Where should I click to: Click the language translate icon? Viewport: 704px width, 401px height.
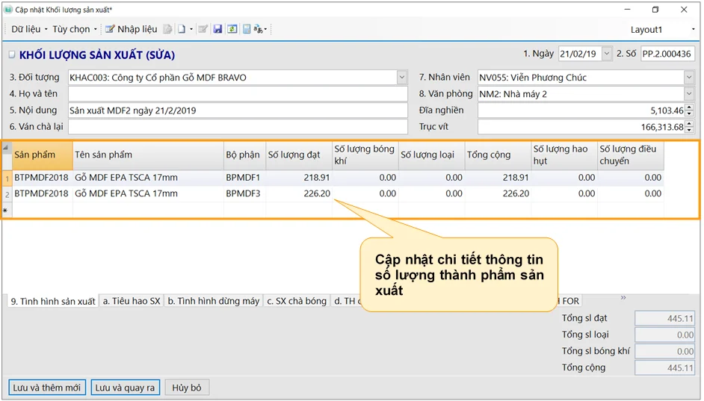coord(259,29)
